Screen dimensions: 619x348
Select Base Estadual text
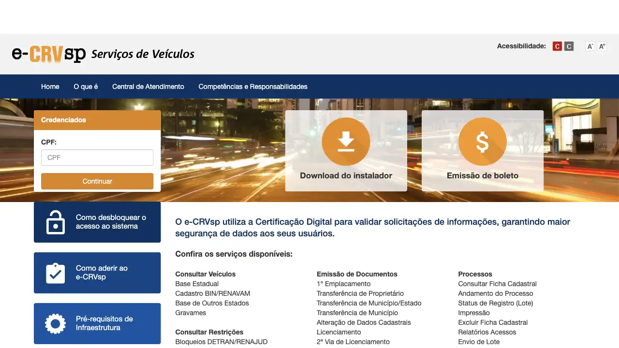pyautogui.click(x=197, y=284)
